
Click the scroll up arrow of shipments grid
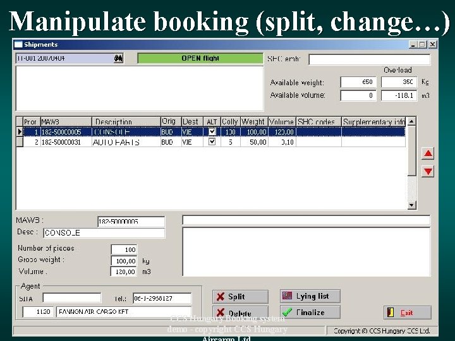coord(411,121)
